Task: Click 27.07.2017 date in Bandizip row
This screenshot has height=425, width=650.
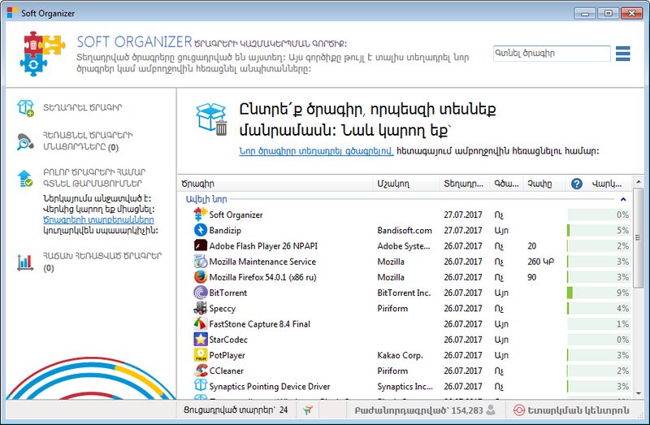Action: click(x=463, y=231)
